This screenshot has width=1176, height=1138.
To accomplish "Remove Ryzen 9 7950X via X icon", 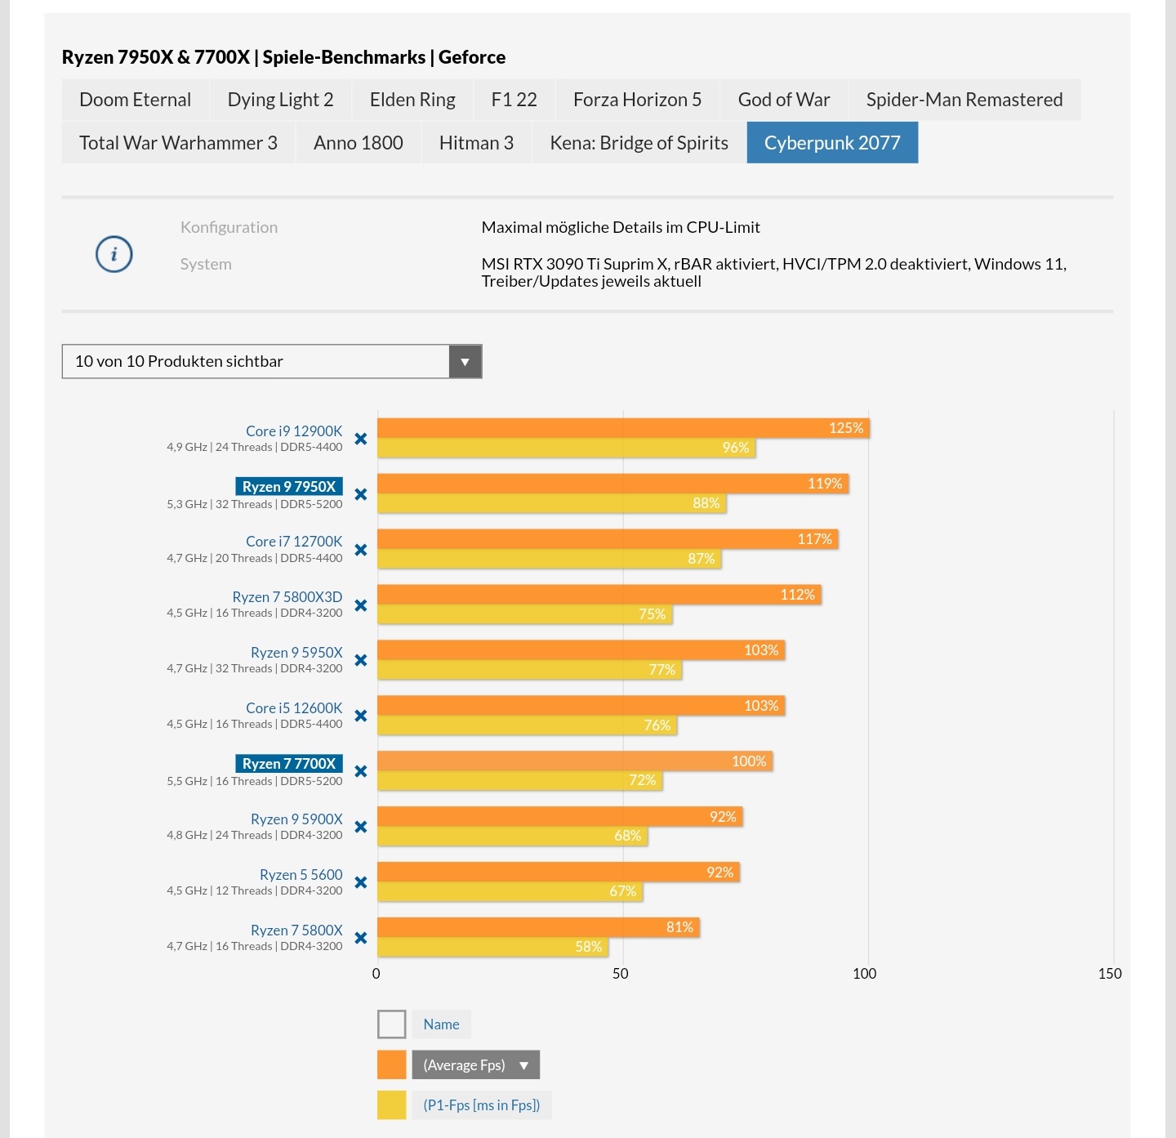I will [361, 494].
